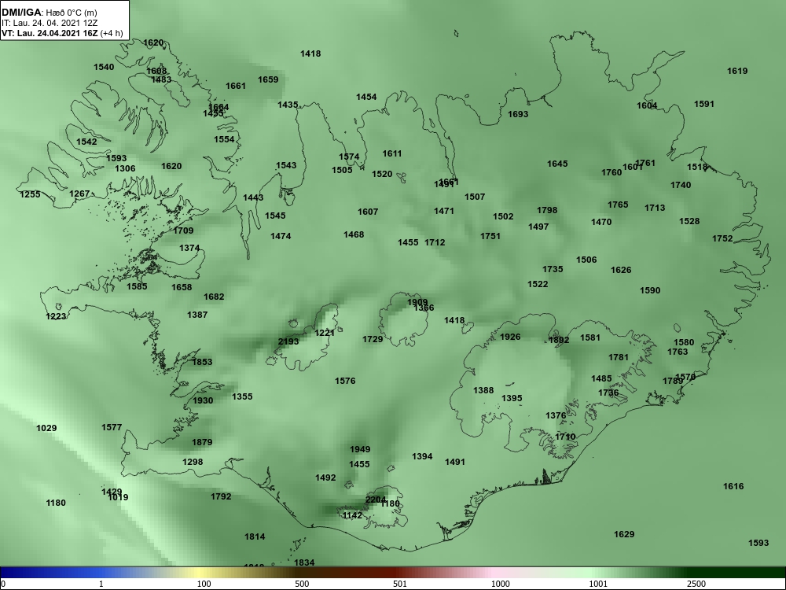Viewport: 786px width, 590px height.
Task: Click the map value 1792
Action: 221,496
